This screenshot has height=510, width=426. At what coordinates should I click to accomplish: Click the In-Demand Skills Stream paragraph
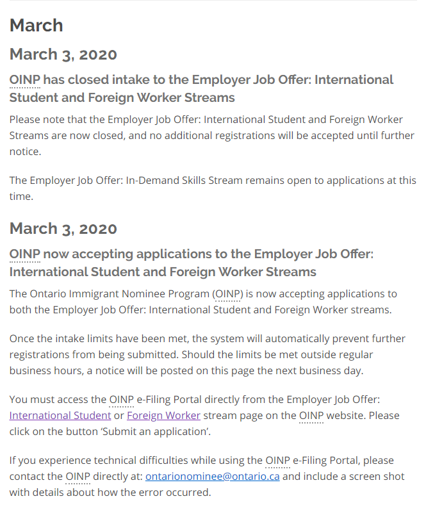(213, 188)
